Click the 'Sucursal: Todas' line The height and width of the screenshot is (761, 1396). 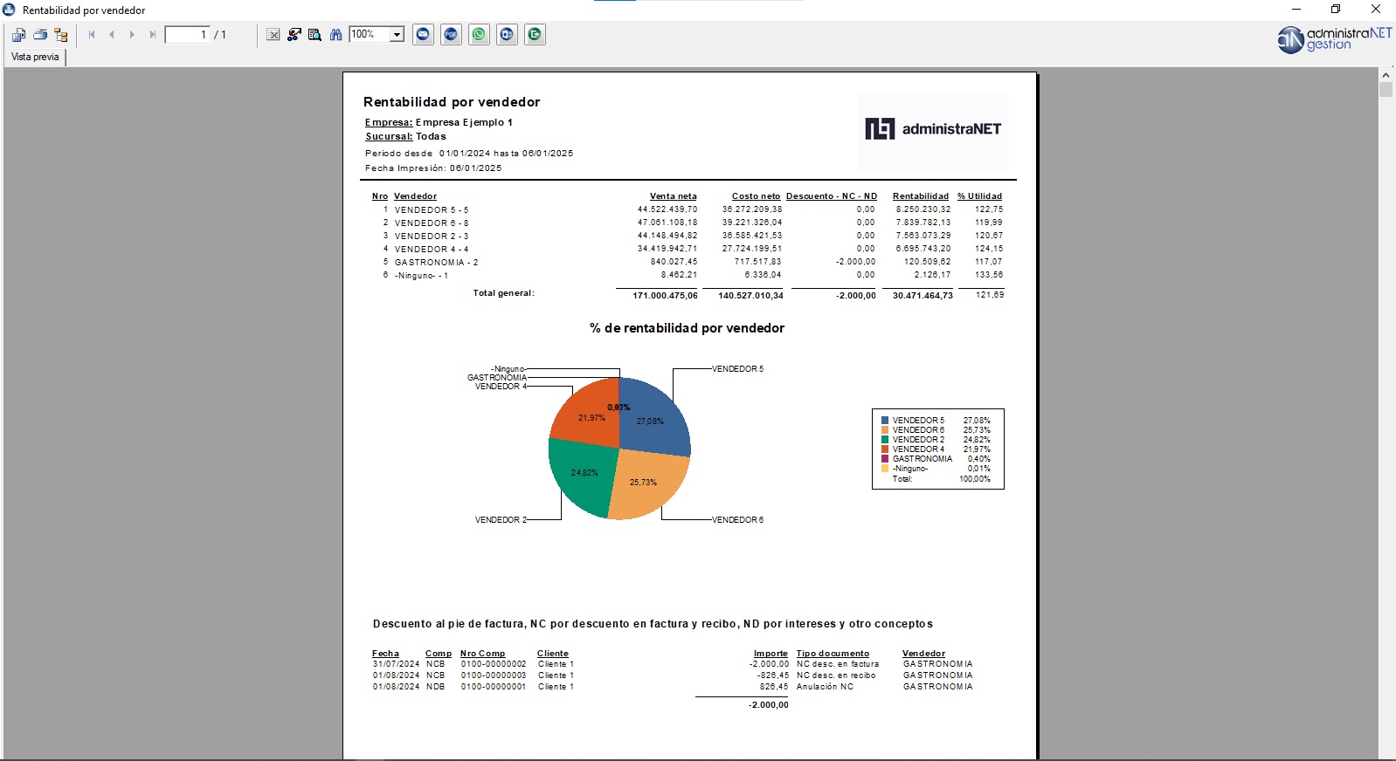pyautogui.click(x=405, y=136)
